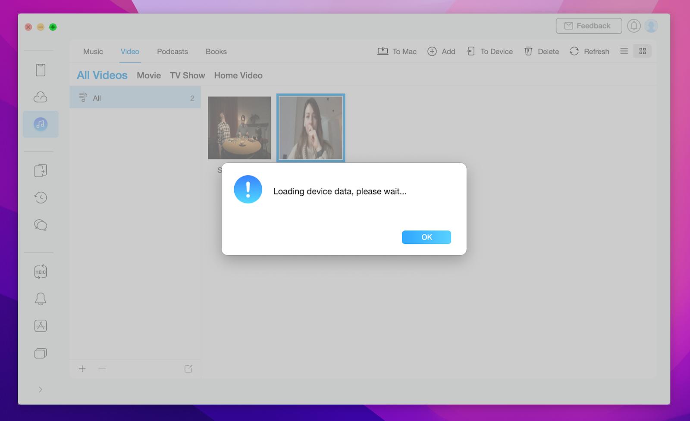690x421 pixels.
Task: Add a playlist with the plus icon
Action: (x=82, y=369)
